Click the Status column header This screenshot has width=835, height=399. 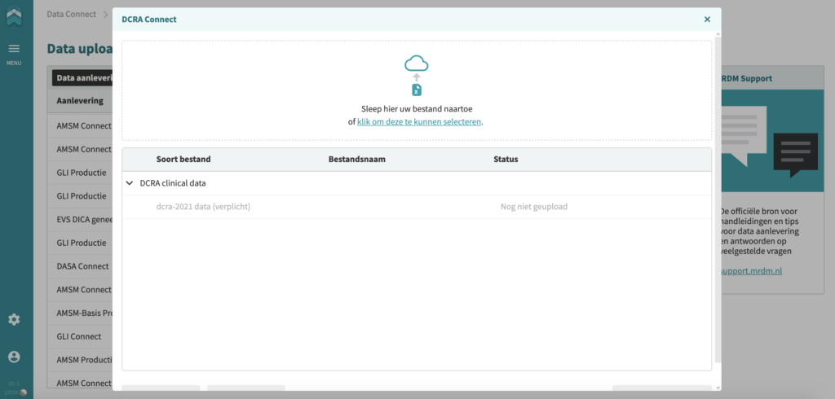tap(506, 159)
